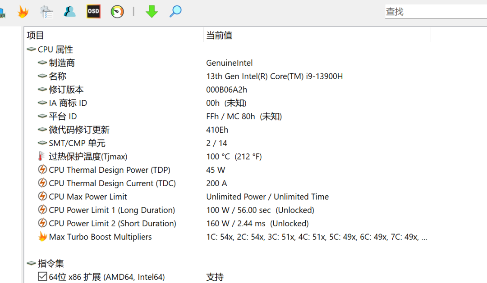Select CPU Thermal Design Power (TDP) row
The height and width of the screenshot is (283, 487).
[x=110, y=170]
